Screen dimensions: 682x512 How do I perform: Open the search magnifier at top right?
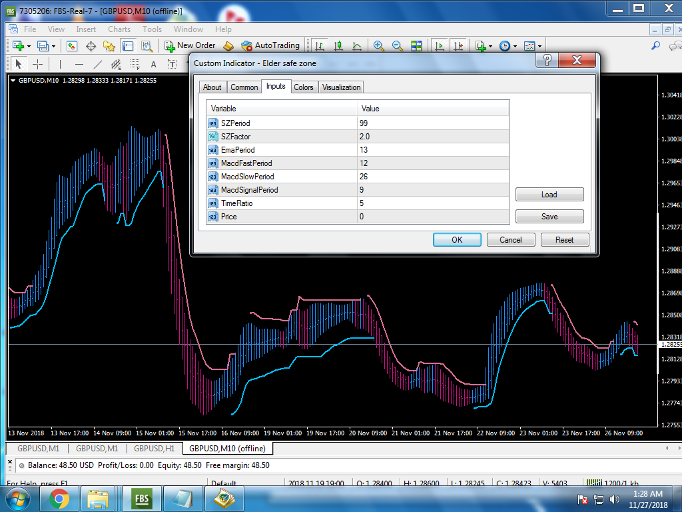(655, 45)
